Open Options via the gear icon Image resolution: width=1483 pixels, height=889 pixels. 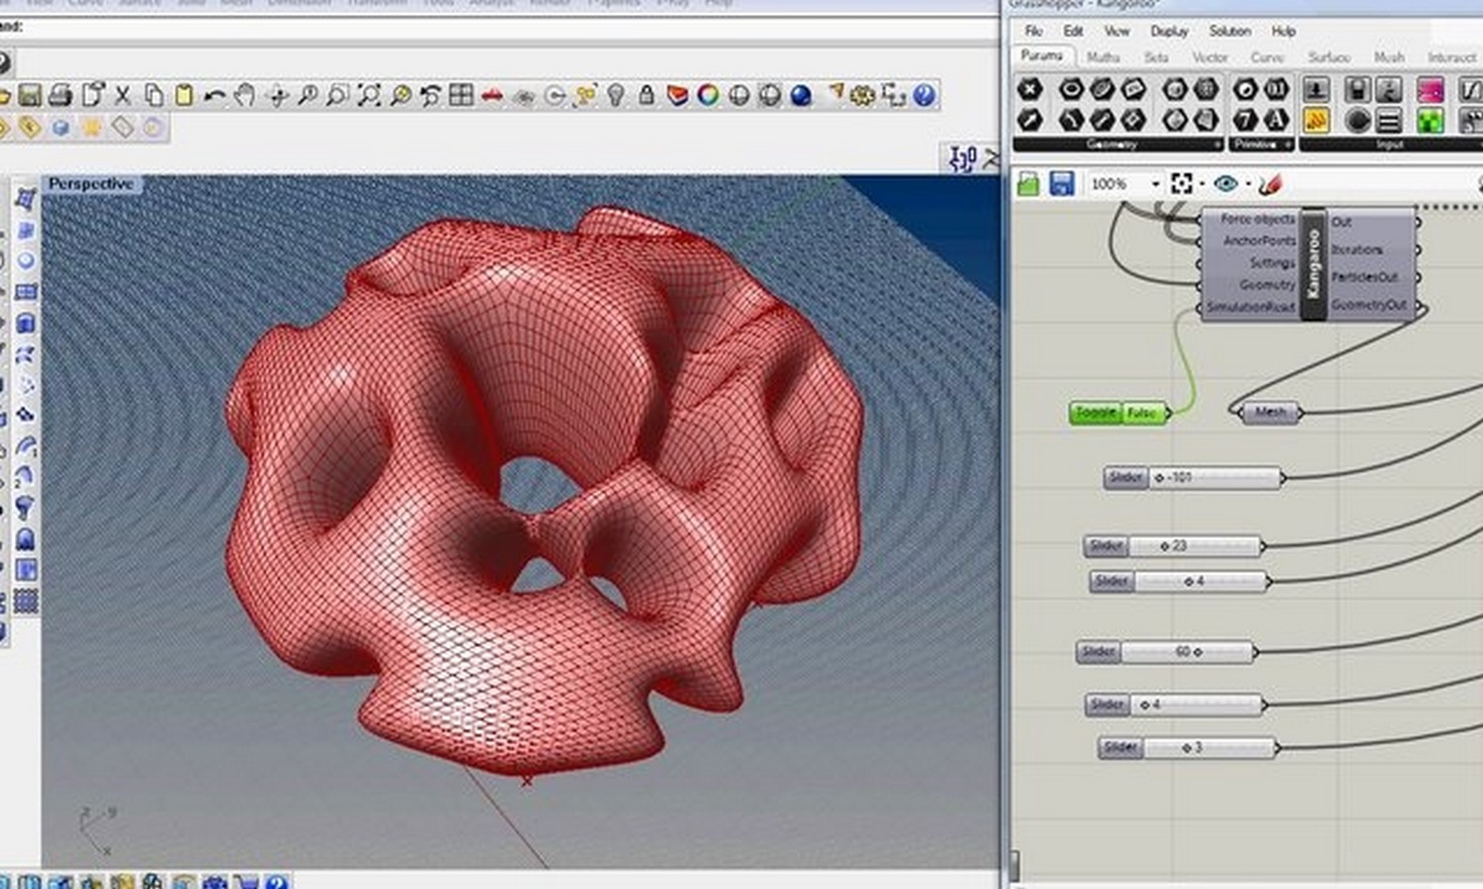click(863, 95)
